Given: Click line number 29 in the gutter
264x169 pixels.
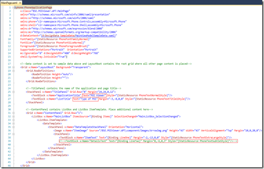Looking at the screenshot, I should point(9,106).
